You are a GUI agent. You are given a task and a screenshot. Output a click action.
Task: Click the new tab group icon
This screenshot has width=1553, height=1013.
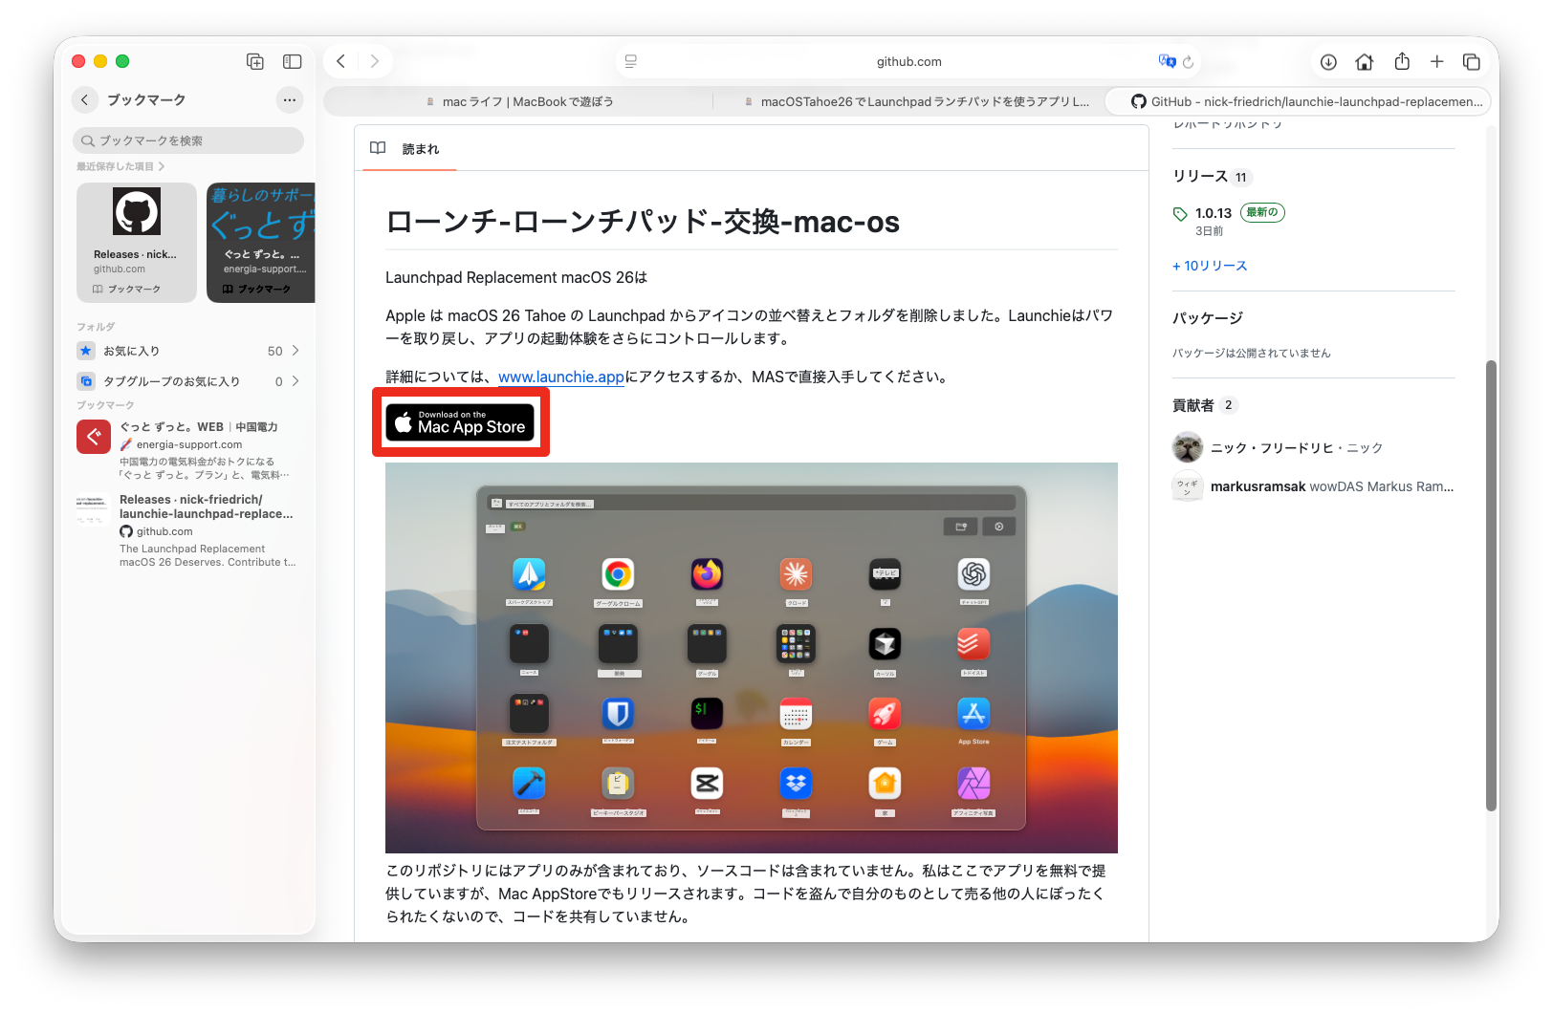coord(255,61)
